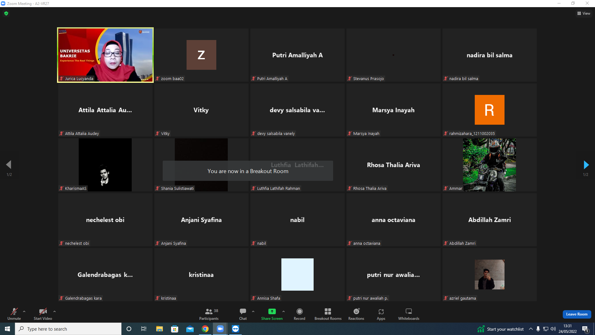Open Whiteboards
Screen dimensions: 595x335
pos(409,314)
